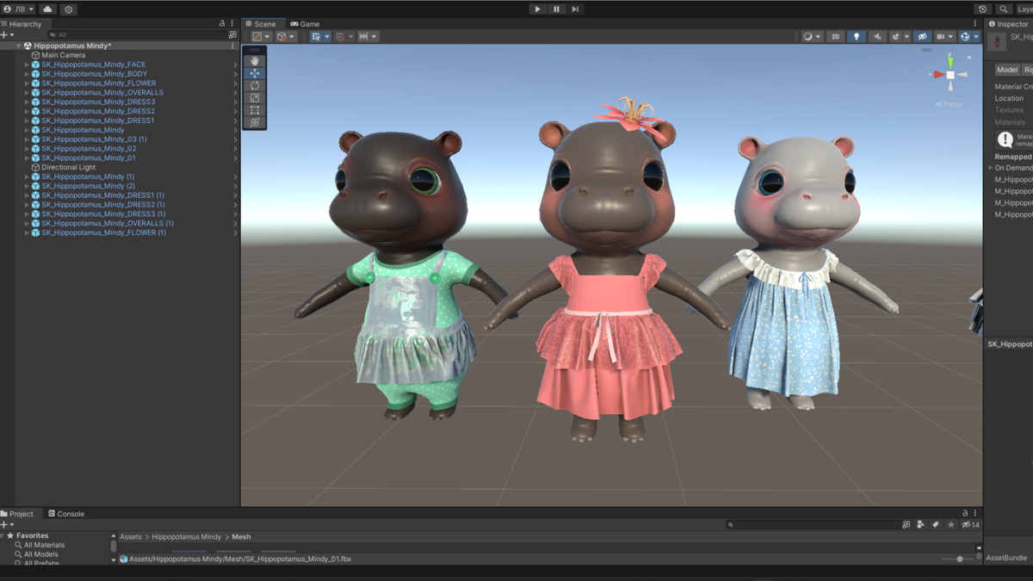This screenshot has width=1033, height=581.
Task: Select the Rotate tool
Action: pos(255,86)
